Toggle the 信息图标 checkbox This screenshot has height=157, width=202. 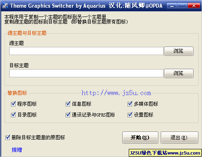click(68, 104)
